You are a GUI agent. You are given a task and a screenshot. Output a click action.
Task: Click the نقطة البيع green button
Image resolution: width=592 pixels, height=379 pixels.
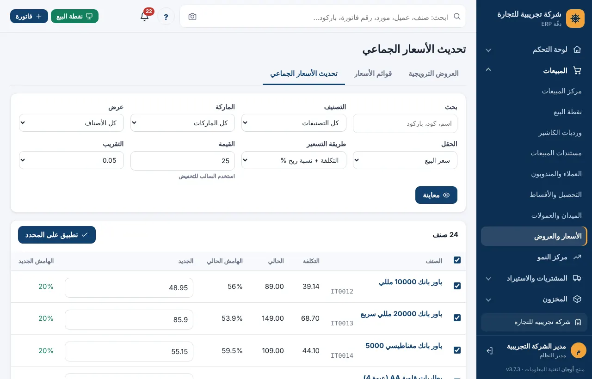(74, 16)
